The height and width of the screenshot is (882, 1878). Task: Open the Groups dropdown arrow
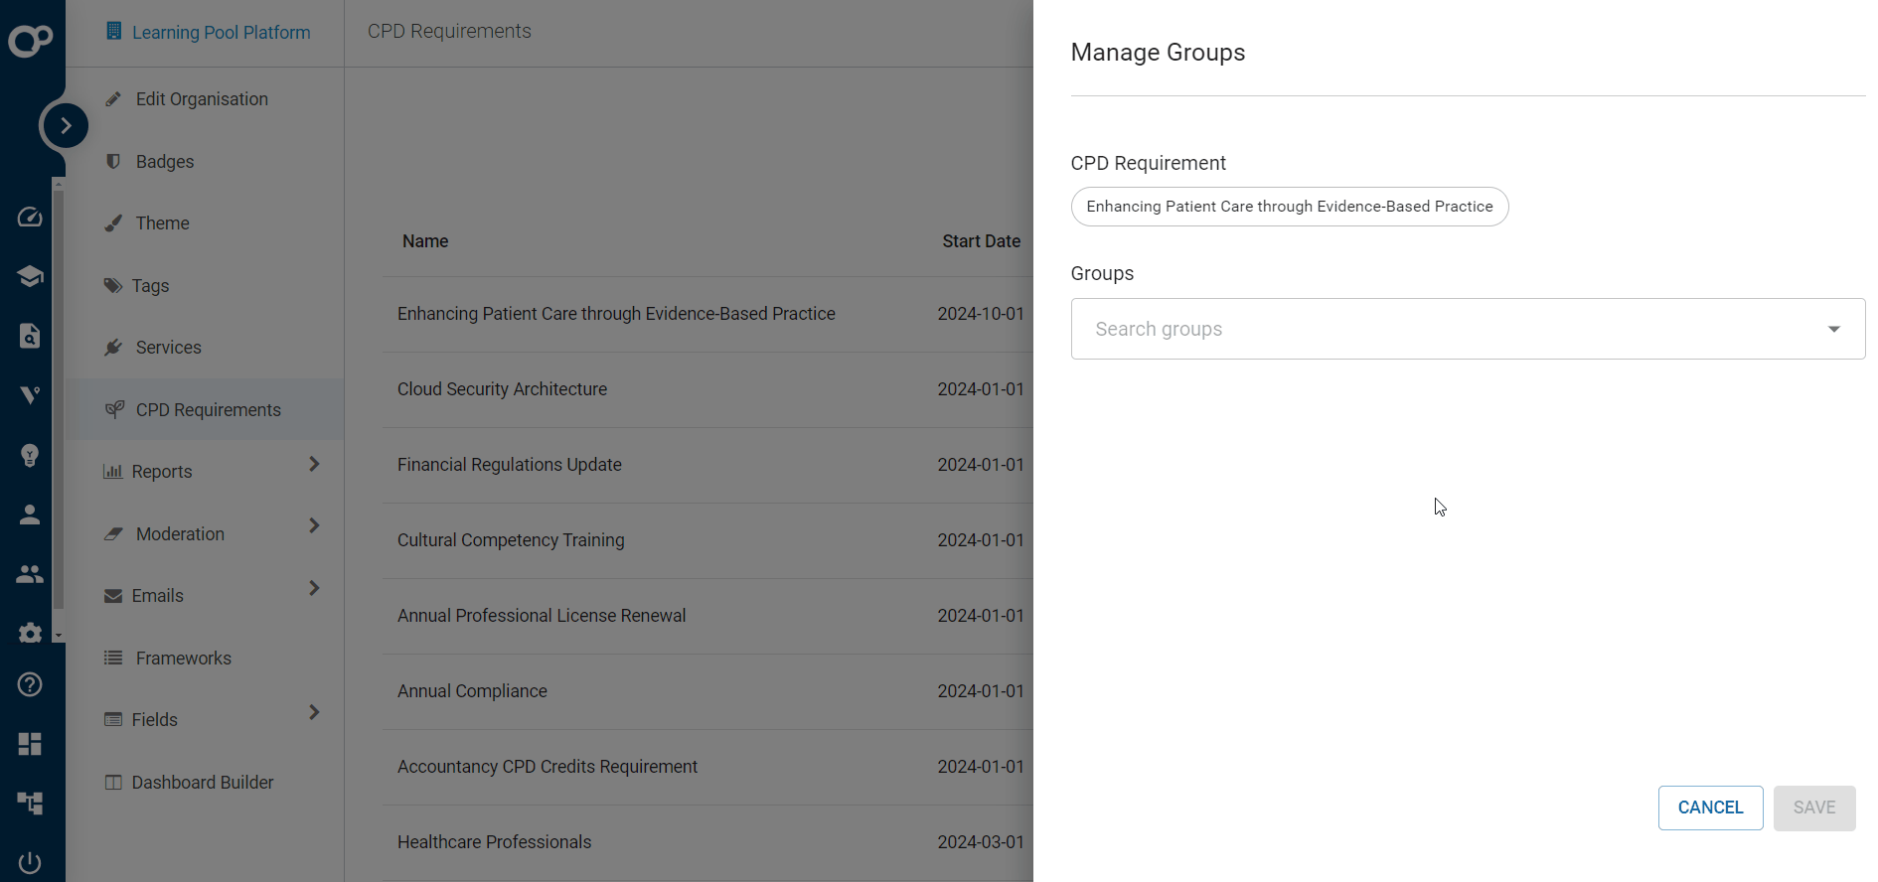click(x=1834, y=329)
